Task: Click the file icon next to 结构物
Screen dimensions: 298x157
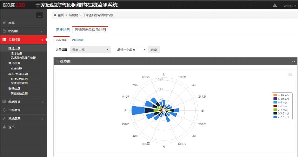Action: (4, 31)
